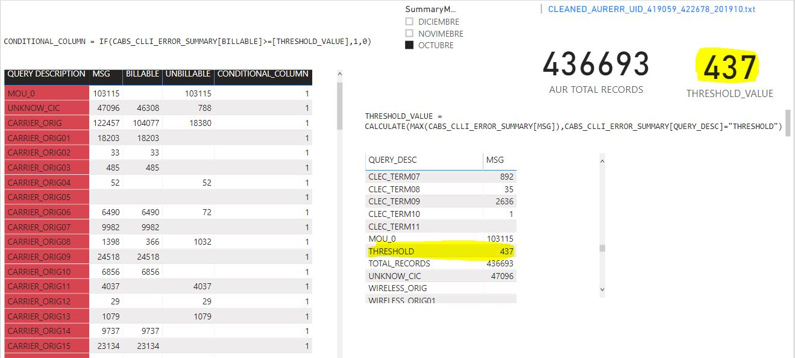Click the THRESHOLD_VALUE CALCULATE formula text
The image size is (795, 358).
click(573, 121)
